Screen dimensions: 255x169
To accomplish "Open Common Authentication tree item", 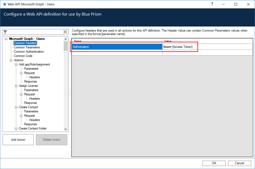I will point(29,51).
